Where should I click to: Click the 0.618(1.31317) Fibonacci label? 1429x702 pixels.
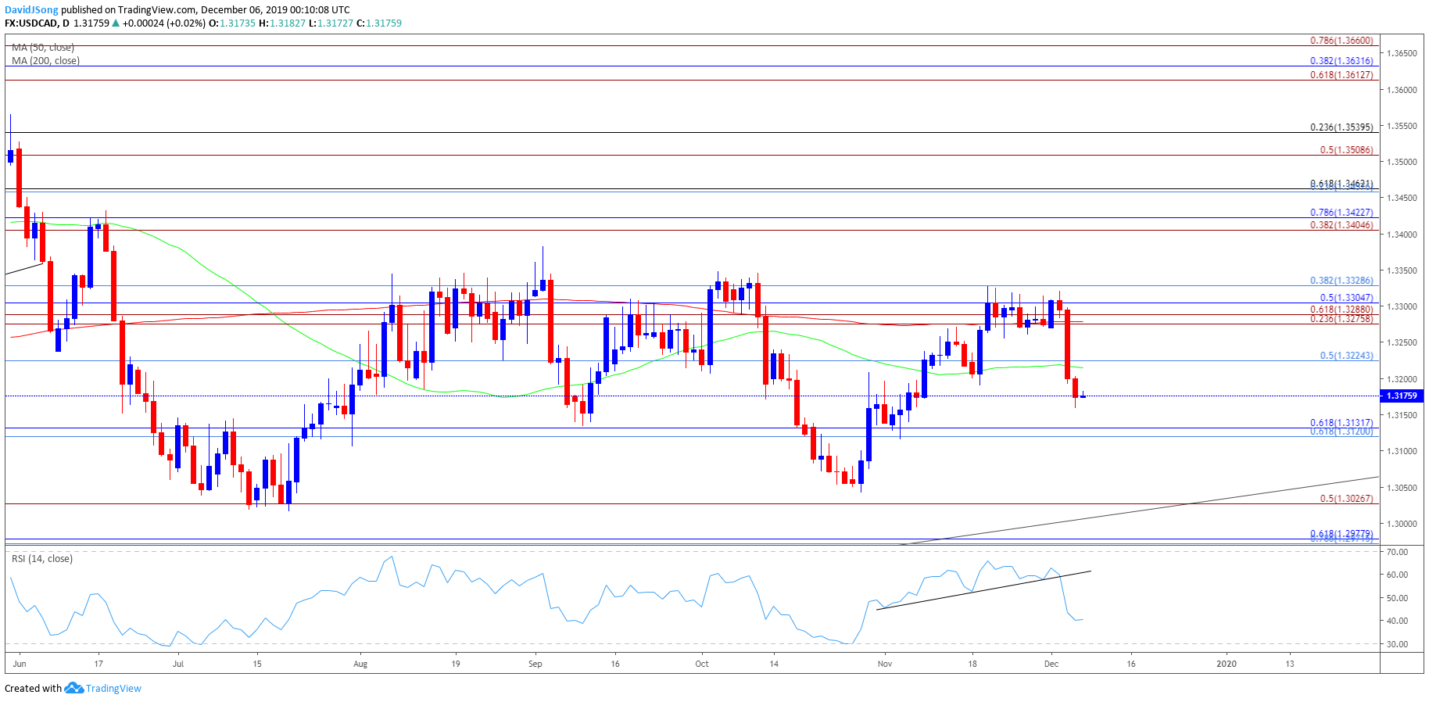[x=1341, y=423]
